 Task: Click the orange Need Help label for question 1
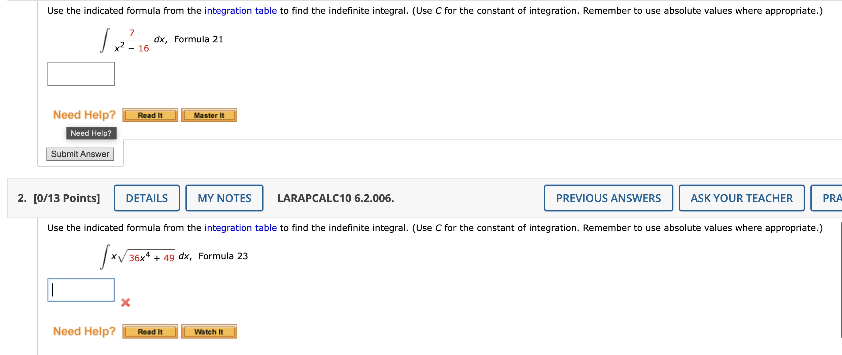point(84,115)
